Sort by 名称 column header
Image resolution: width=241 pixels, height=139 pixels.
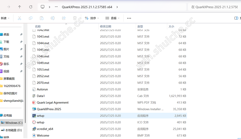point(38,26)
